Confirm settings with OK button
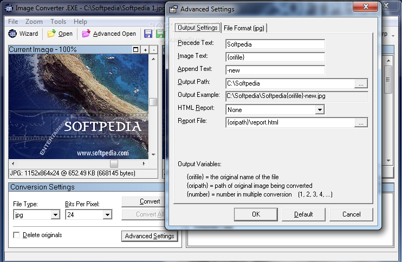Viewport: 402px width, 262px height. point(256,214)
